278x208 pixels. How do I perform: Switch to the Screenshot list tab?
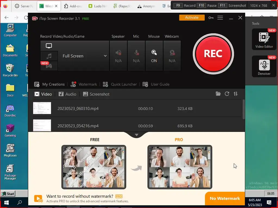coord(96,94)
